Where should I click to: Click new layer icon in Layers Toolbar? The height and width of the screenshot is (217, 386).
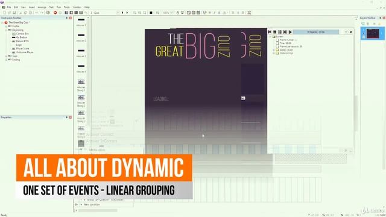tap(363, 24)
